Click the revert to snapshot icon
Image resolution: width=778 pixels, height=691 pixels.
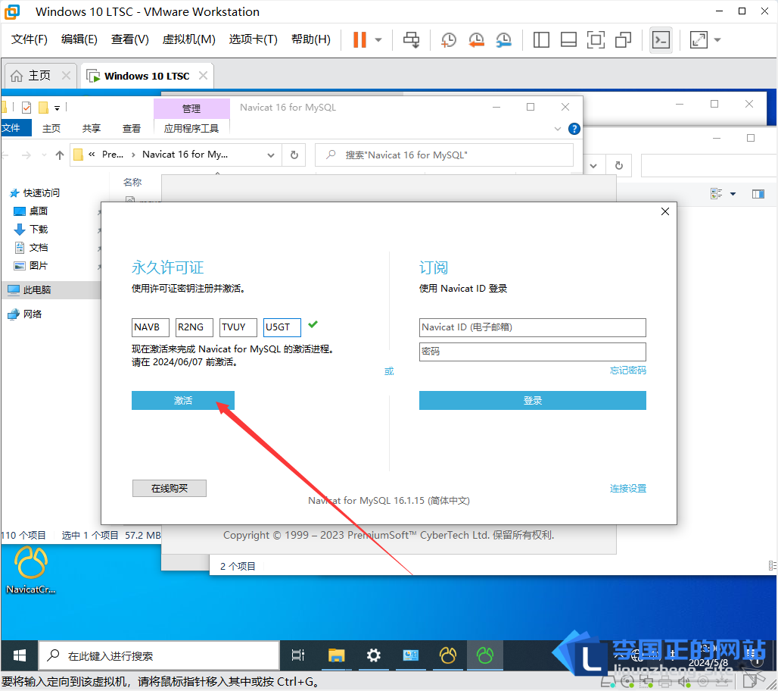tap(476, 39)
